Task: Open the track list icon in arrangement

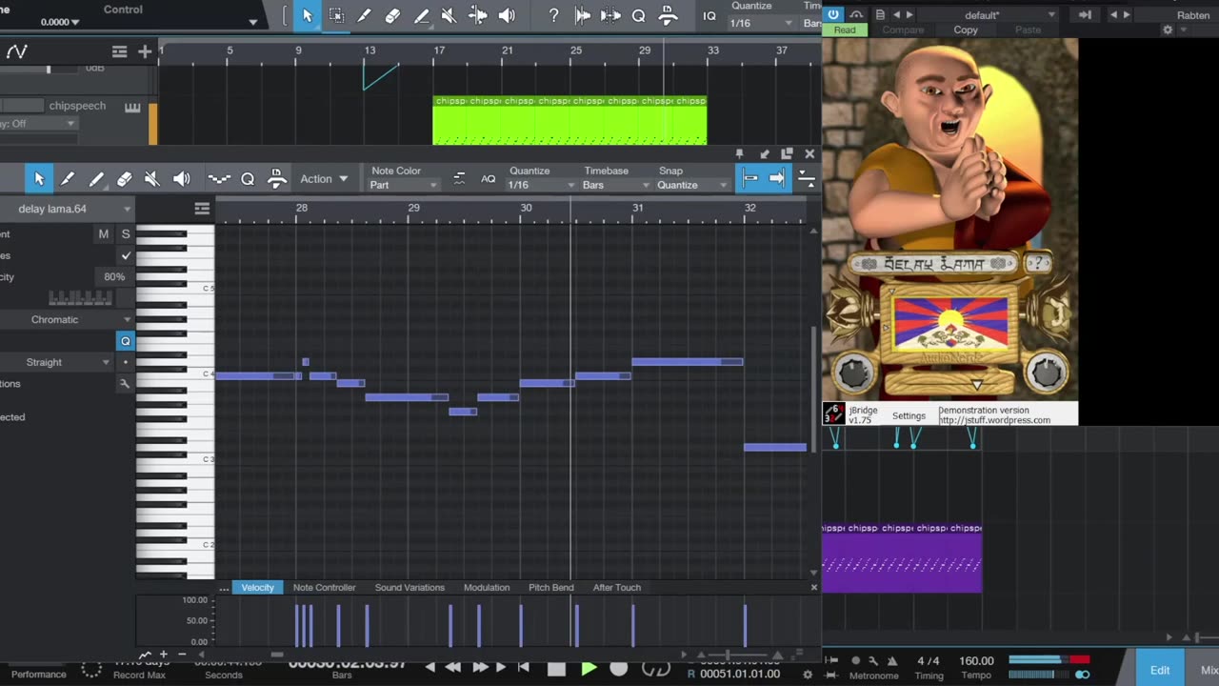Action: (119, 51)
